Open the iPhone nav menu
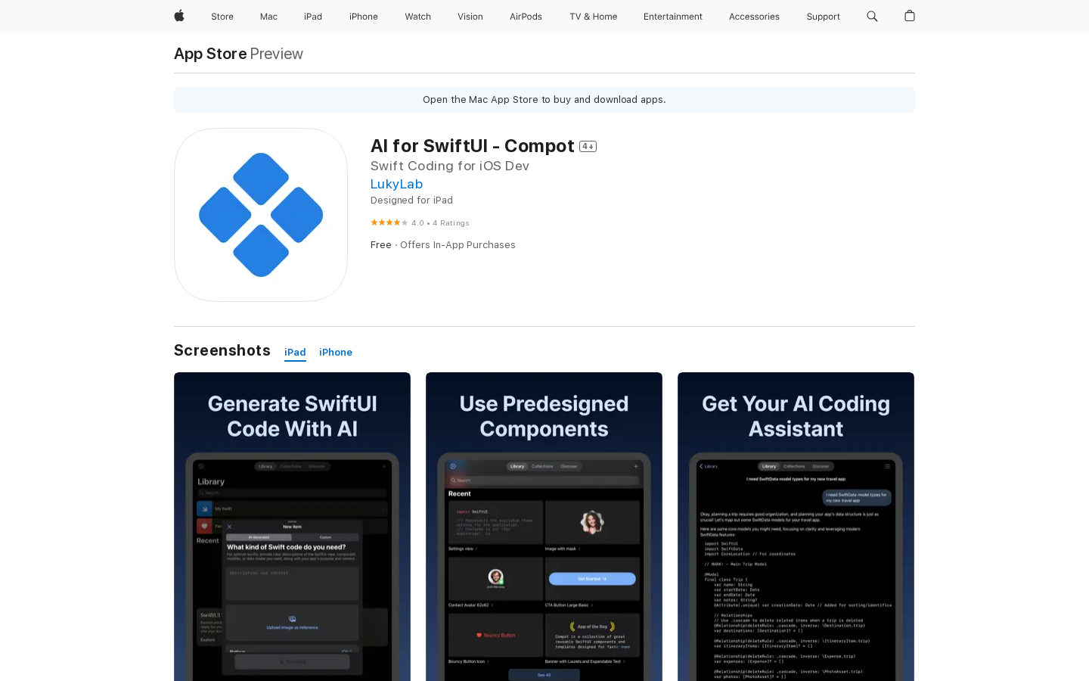The height and width of the screenshot is (681, 1089). click(x=364, y=17)
